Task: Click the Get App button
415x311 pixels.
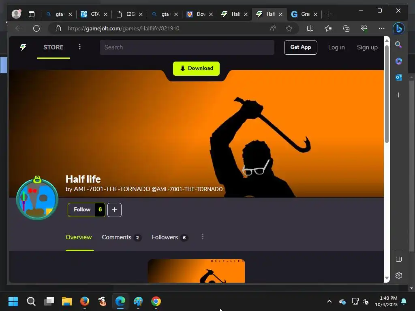Action: pos(300,47)
